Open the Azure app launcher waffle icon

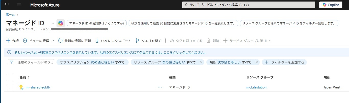pos(7,5)
